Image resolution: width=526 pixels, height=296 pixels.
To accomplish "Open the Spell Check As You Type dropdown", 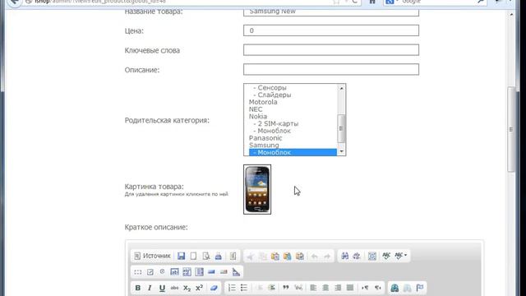I will click(x=400, y=256).
